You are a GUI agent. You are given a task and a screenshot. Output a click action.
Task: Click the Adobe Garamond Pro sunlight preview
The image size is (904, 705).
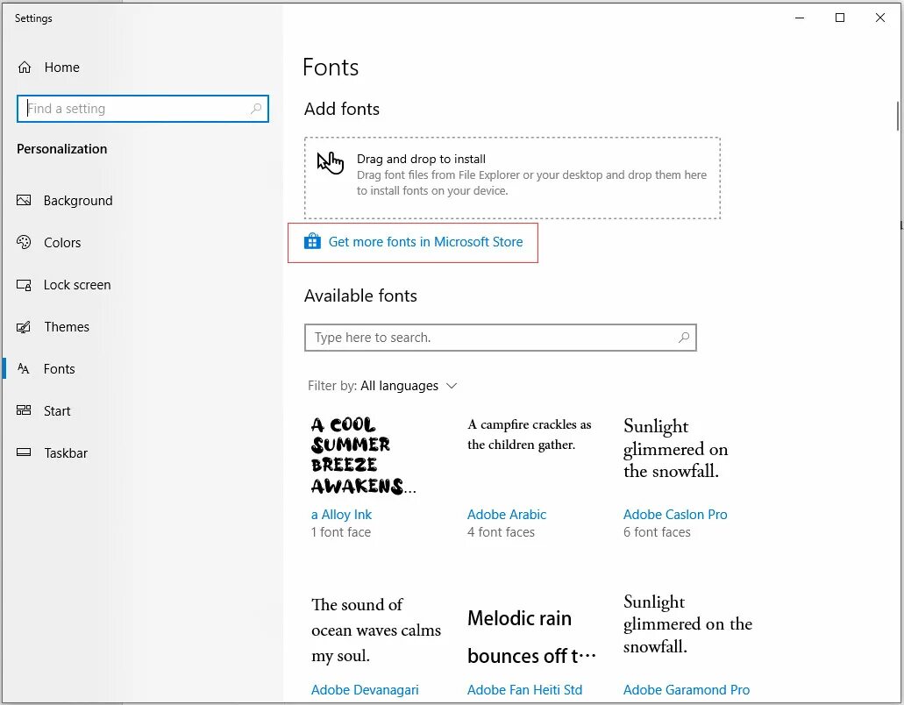tap(687, 624)
